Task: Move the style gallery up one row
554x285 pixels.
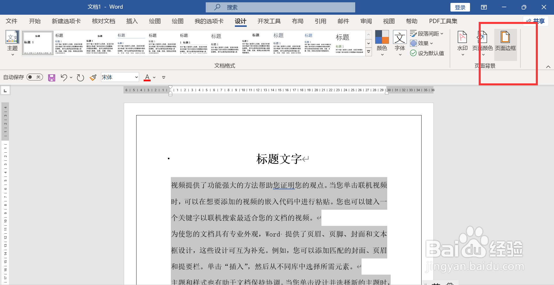Action: click(368, 35)
